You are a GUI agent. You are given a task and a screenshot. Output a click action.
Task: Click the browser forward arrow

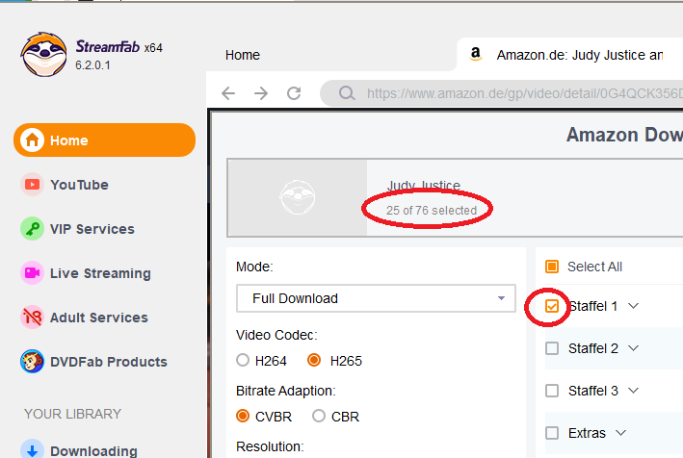coord(261,93)
